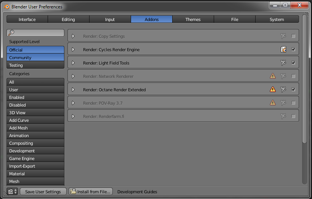Click the POV-Ray 3.7 warning triangle icon
The height and width of the screenshot is (199, 312).
273,103
